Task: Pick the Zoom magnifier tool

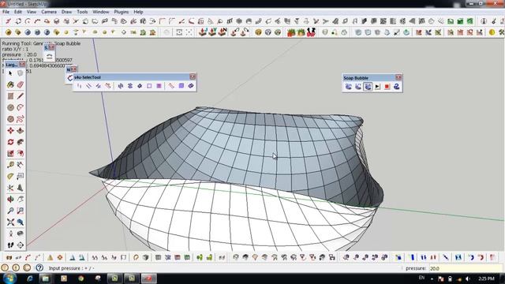Action: pos(10,211)
